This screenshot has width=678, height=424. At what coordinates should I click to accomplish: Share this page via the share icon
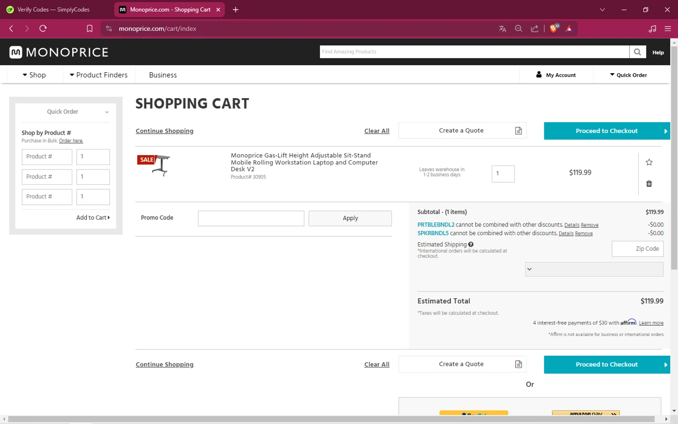tap(534, 28)
